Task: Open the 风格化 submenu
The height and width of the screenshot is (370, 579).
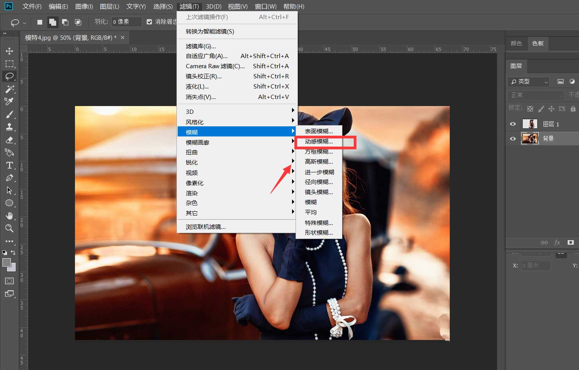Action: pos(237,122)
